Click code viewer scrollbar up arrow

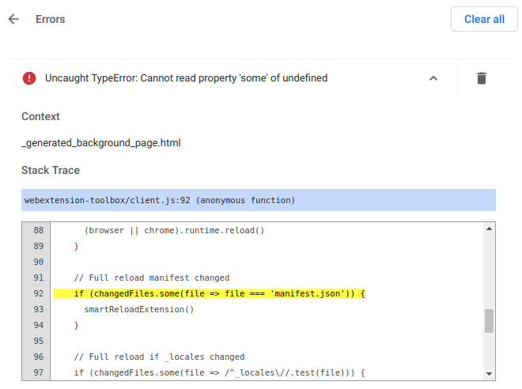point(489,228)
